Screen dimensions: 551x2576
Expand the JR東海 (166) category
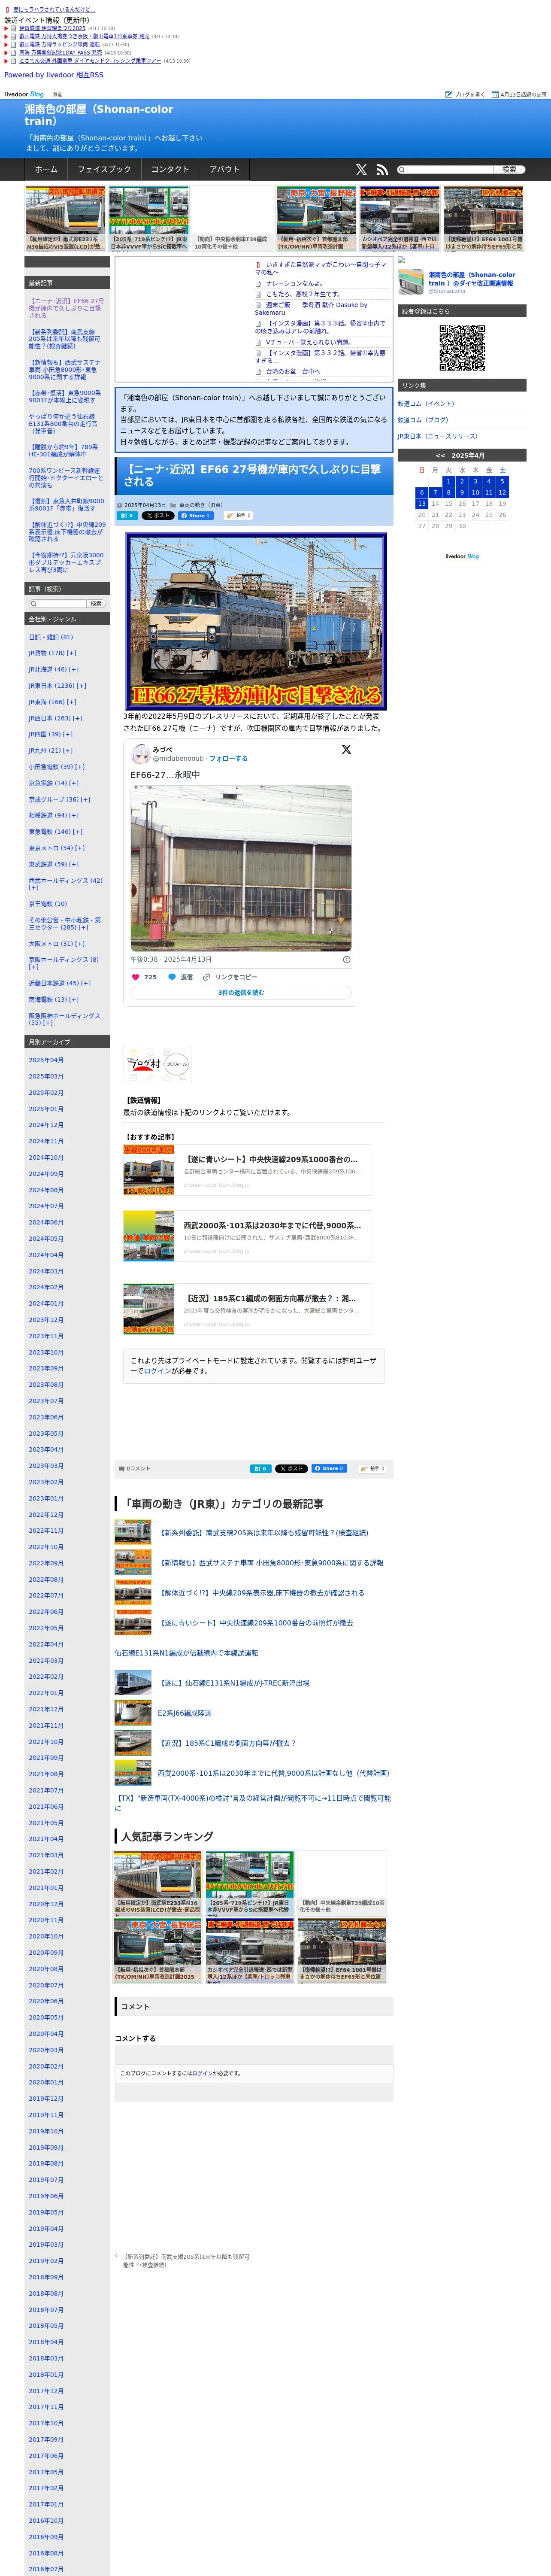pos(72,702)
